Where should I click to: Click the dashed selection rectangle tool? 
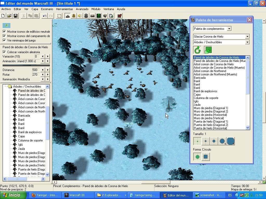coord(59,16)
